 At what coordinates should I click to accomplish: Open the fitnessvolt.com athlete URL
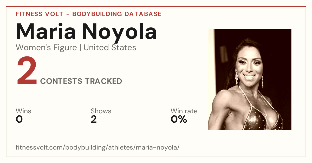(x=97, y=148)
